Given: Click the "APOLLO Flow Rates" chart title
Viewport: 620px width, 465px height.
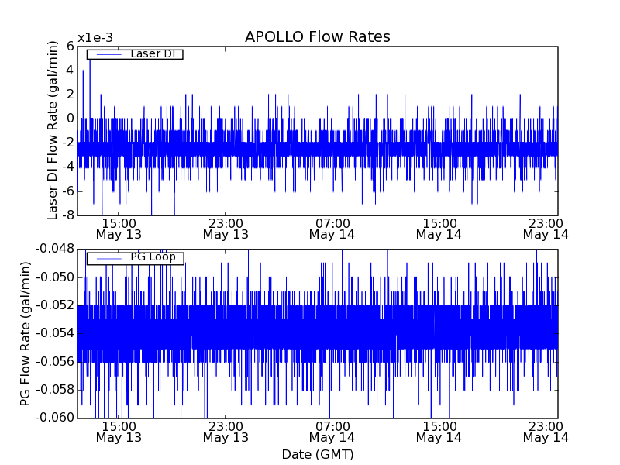Looking at the screenshot, I should coord(317,36).
